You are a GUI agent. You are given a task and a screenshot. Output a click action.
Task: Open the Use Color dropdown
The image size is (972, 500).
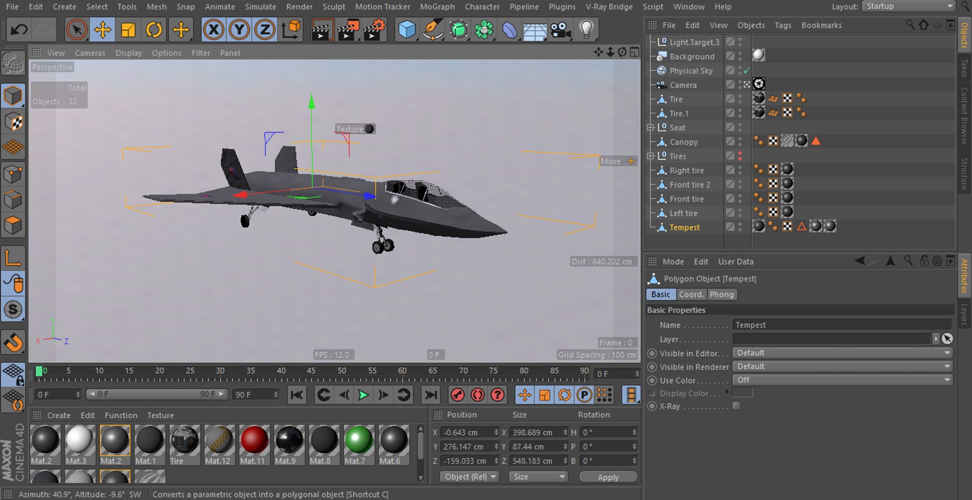coord(842,380)
